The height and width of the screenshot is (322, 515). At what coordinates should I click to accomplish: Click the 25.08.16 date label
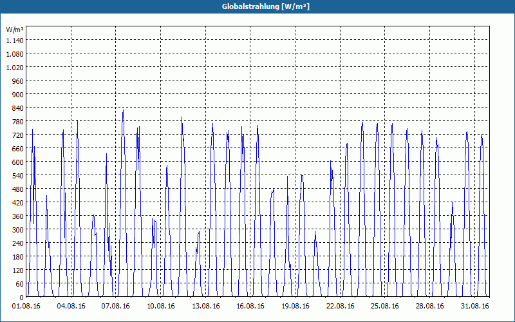(384, 307)
